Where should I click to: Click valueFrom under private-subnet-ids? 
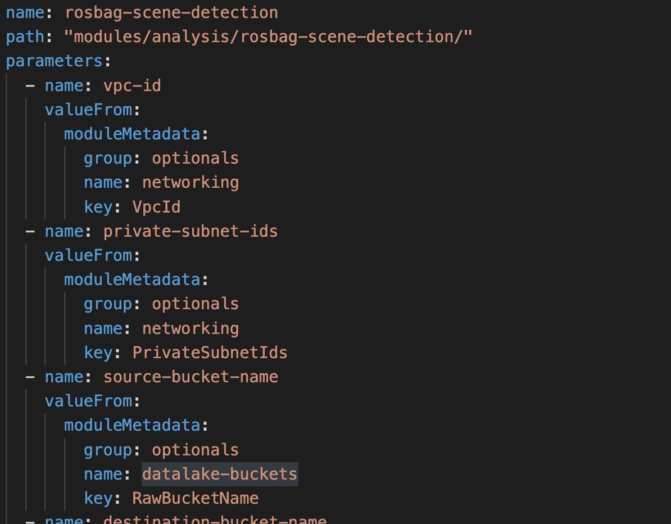(89, 256)
